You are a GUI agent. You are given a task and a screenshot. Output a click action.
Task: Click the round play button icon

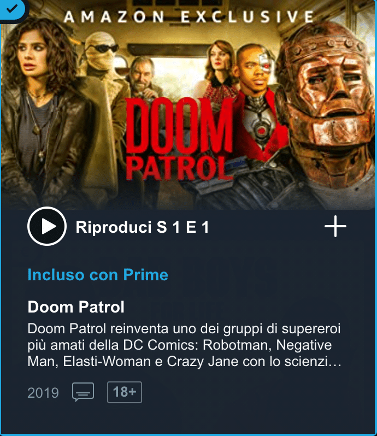46,226
